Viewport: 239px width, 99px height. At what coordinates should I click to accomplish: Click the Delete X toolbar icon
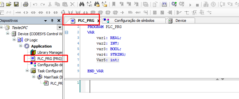72,4
